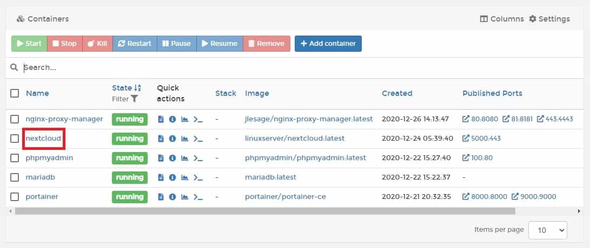Viewport: 590px width, 248px height.
Task: Open stats chart icon for portainer
Action: [x=184, y=197]
